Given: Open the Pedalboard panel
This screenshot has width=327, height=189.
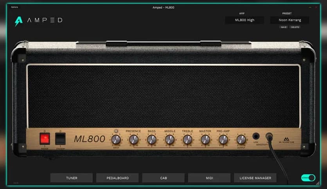Looking at the screenshot, I should tap(117, 178).
